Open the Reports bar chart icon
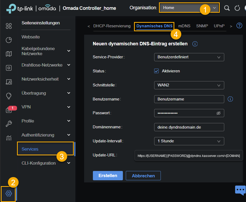 9,138
